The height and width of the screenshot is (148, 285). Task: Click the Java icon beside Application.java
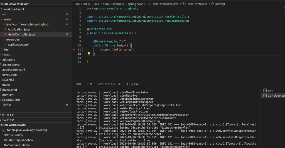click(5, 29)
